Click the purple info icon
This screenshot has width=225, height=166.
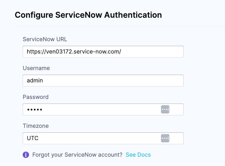coord(26,155)
